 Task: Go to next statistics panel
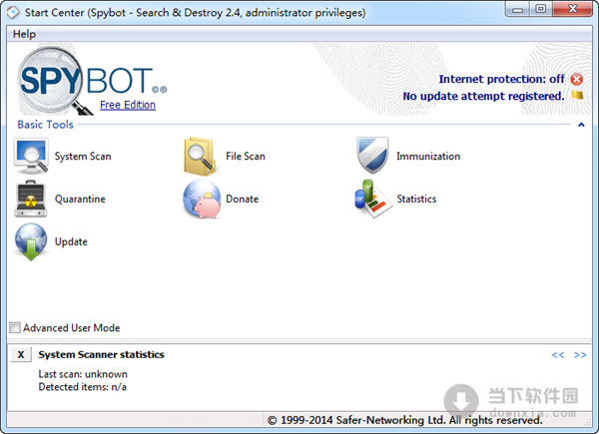pos(580,355)
